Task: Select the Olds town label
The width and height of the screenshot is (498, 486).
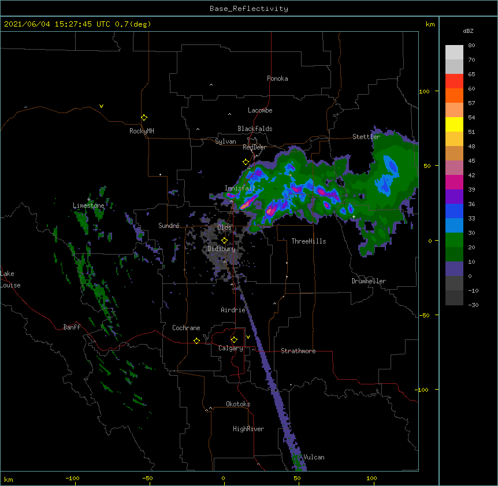Action: click(225, 227)
